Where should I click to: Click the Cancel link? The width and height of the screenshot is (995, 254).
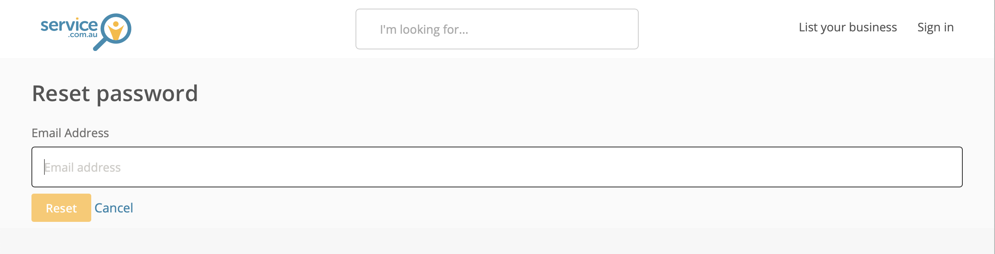pos(114,208)
